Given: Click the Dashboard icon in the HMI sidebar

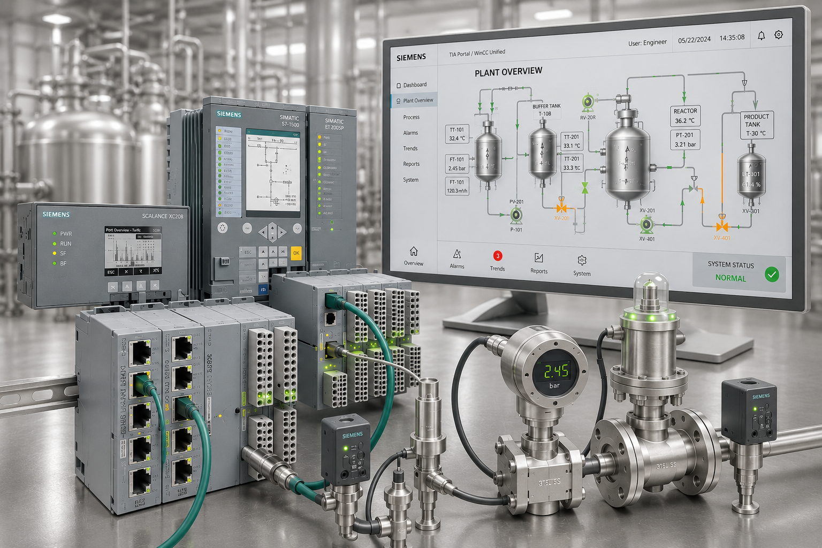Looking at the screenshot, I should pos(398,86).
